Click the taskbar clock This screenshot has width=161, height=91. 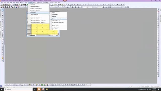coord(154,89)
